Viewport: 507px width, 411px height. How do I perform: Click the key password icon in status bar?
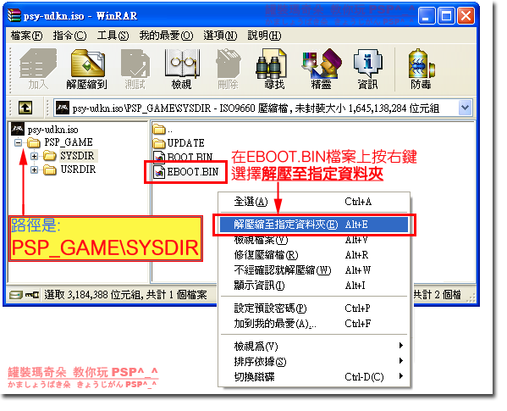(32, 295)
